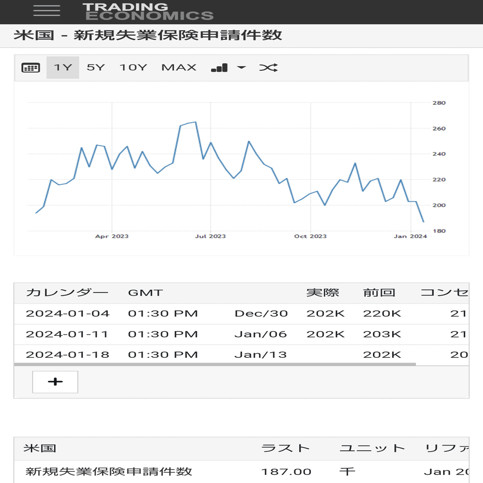Click the 220K previous value
This screenshot has width=483, height=483.
tap(382, 314)
